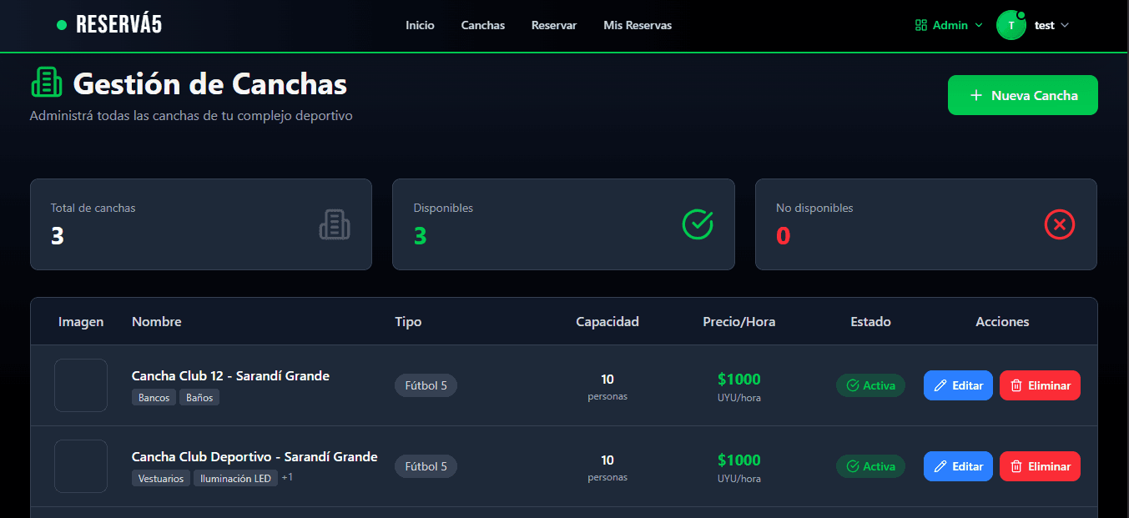Click the Total de canchas count 3
Image resolution: width=1129 pixels, height=518 pixels.
[x=58, y=236]
